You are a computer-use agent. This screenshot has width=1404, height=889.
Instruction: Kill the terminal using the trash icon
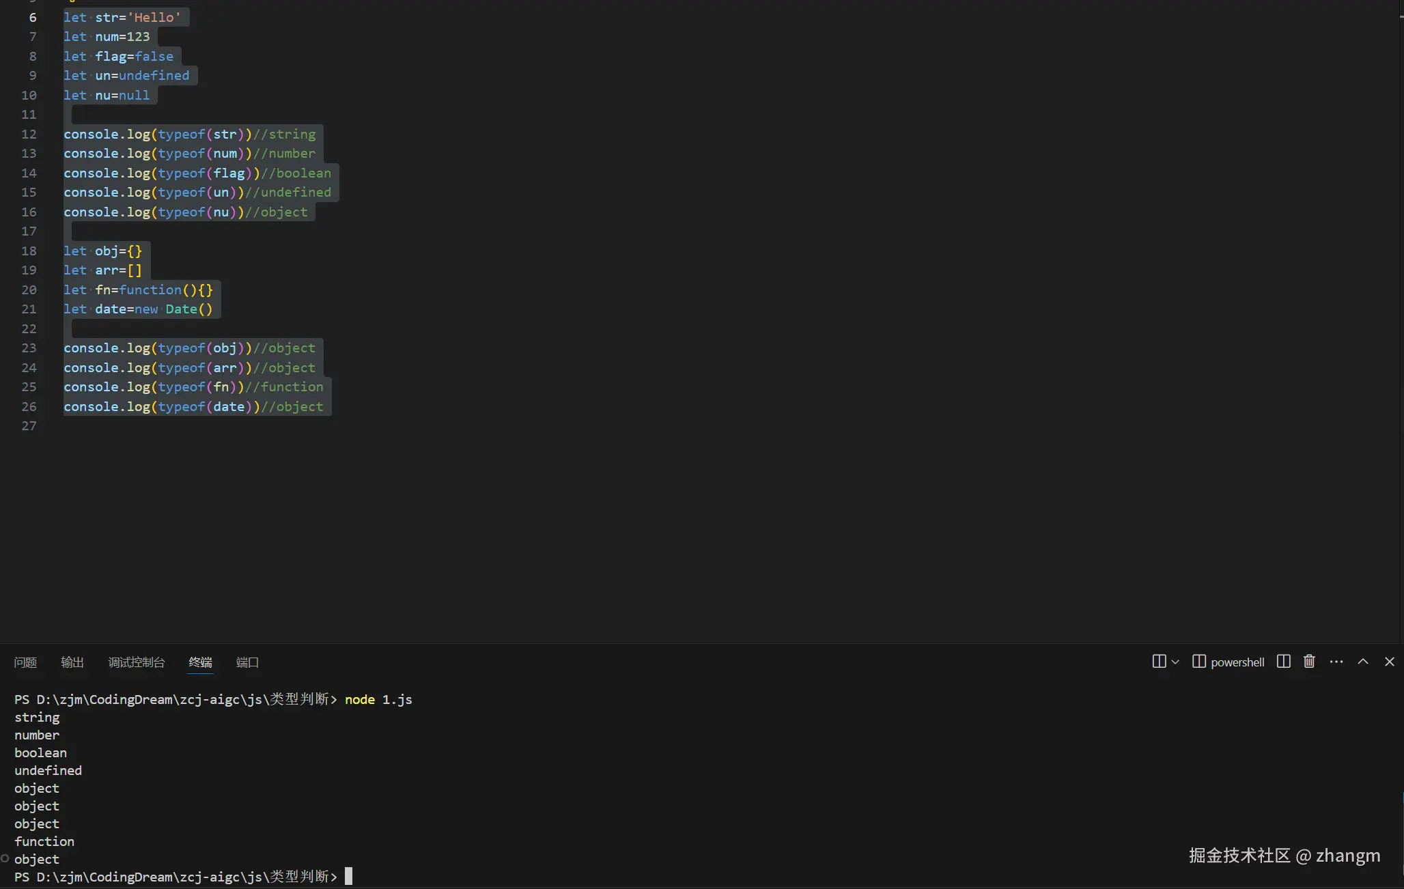(1309, 662)
